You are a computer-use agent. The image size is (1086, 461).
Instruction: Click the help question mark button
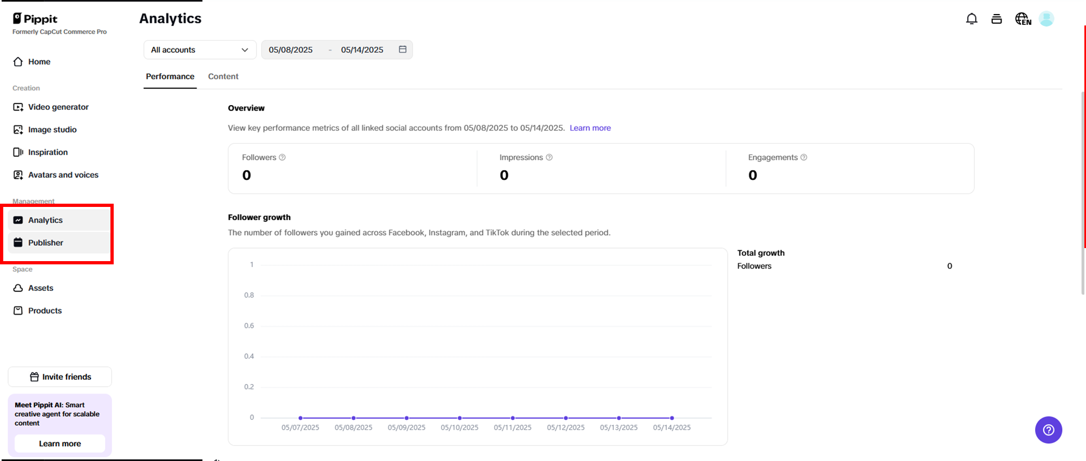tap(1048, 430)
